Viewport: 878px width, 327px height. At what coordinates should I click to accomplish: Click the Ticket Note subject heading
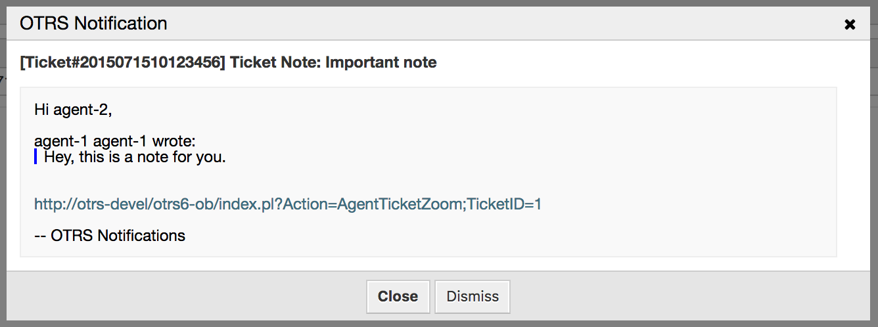pyautogui.click(x=228, y=62)
